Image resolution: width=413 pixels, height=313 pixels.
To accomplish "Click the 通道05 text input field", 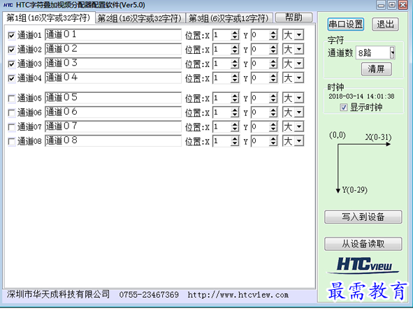I will coord(113,98).
